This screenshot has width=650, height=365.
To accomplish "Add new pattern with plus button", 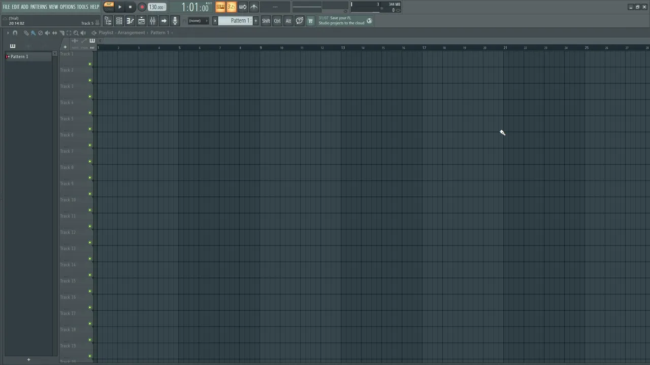I will click(x=255, y=21).
